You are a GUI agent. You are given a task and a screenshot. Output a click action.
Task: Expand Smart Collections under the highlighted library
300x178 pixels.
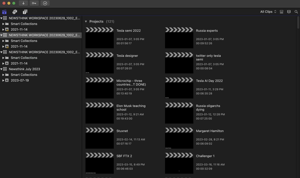click(3, 41)
